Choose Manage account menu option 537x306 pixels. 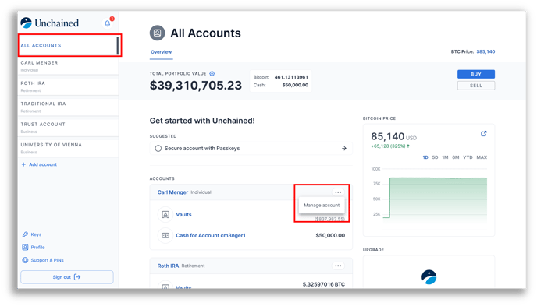tap(322, 206)
